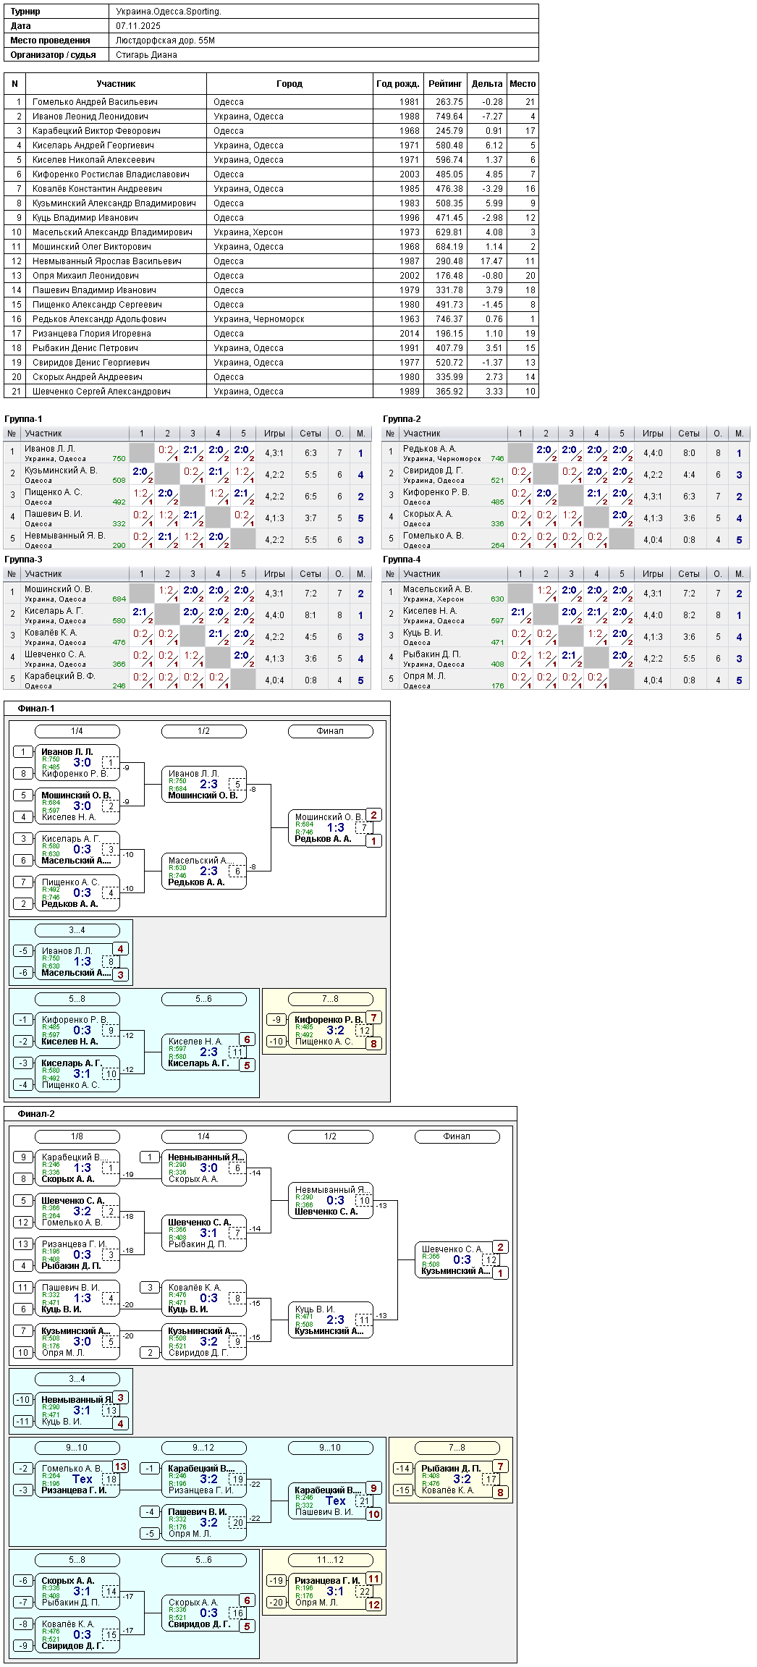Click the Рейтинг column header

445,84
